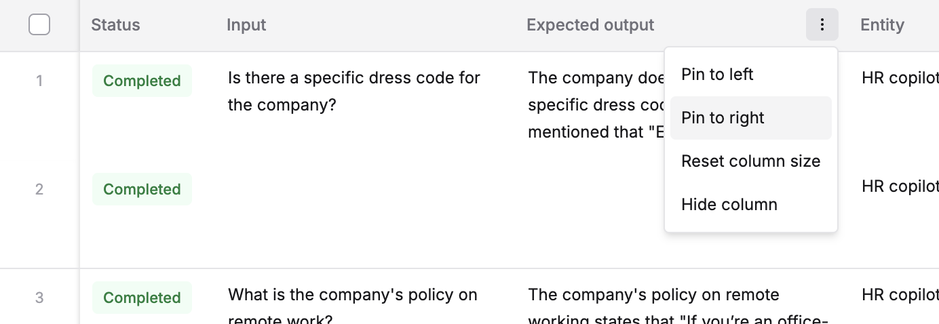Click Completed status badge in row 3
The image size is (939, 324).
click(x=142, y=298)
